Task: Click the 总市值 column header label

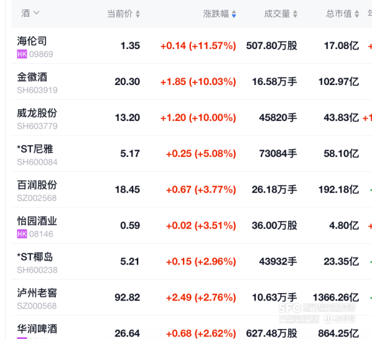Action: point(339,14)
